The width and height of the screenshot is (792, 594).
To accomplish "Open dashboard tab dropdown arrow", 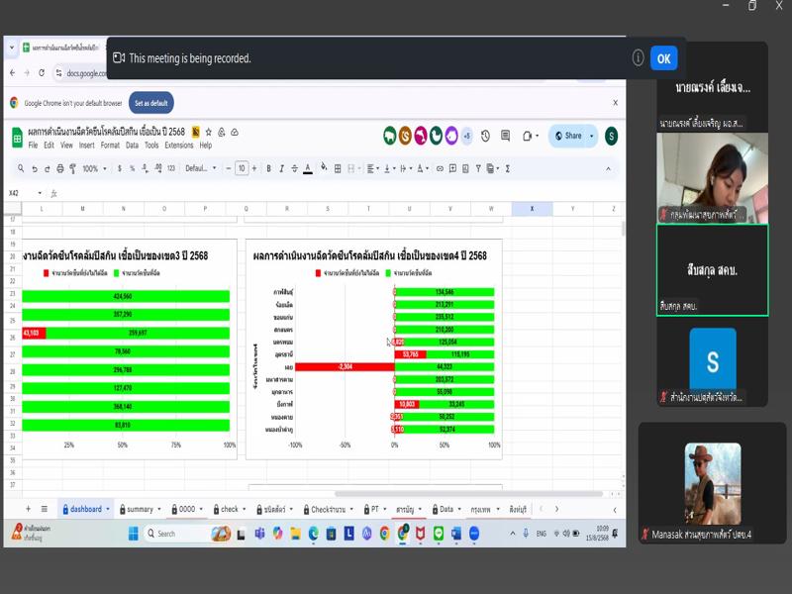I will 108,509.
